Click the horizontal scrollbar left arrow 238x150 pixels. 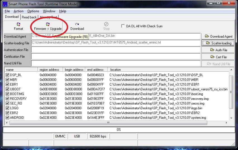coord(6,123)
